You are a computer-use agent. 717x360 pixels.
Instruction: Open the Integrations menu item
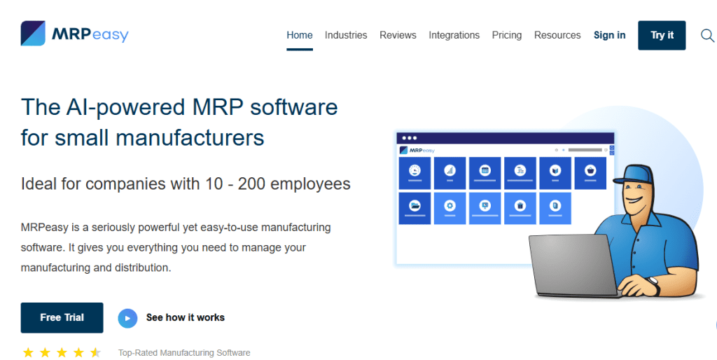[x=454, y=35]
